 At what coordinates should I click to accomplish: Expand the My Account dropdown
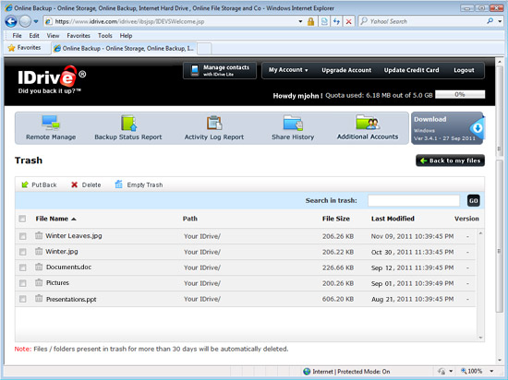288,70
